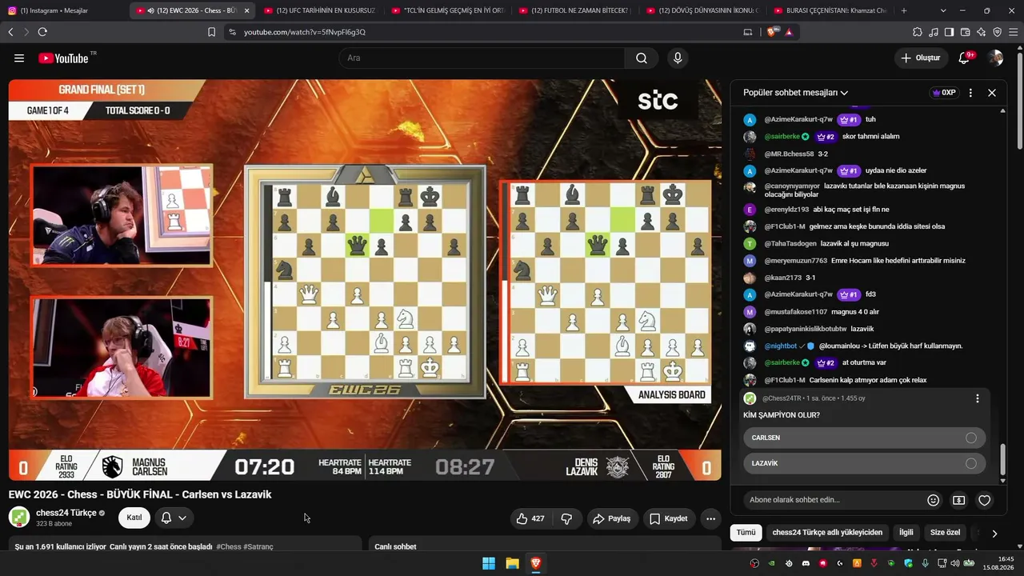Start voice search with the microphone
Viewport: 1024px width, 576px height.
[678, 58]
